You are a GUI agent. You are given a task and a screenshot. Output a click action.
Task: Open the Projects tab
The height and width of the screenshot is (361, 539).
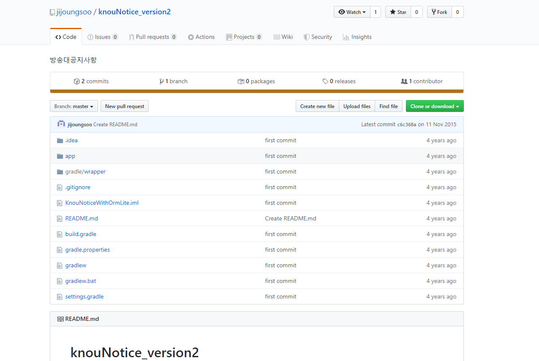point(244,37)
